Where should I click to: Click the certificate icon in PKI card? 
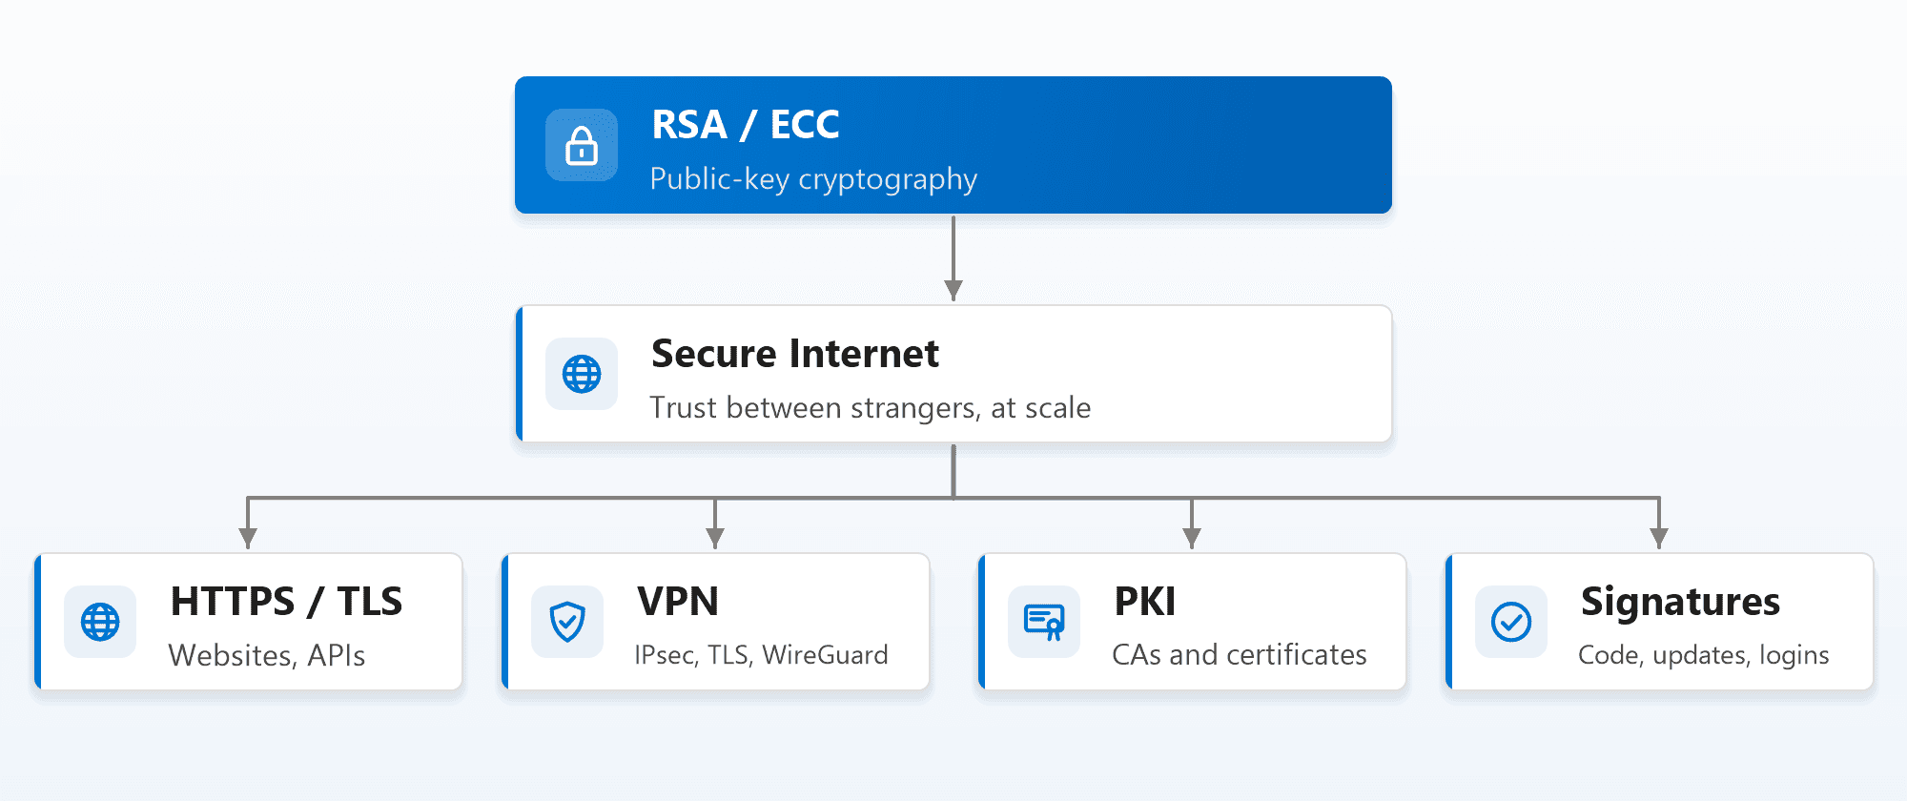(x=1044, y=622)
